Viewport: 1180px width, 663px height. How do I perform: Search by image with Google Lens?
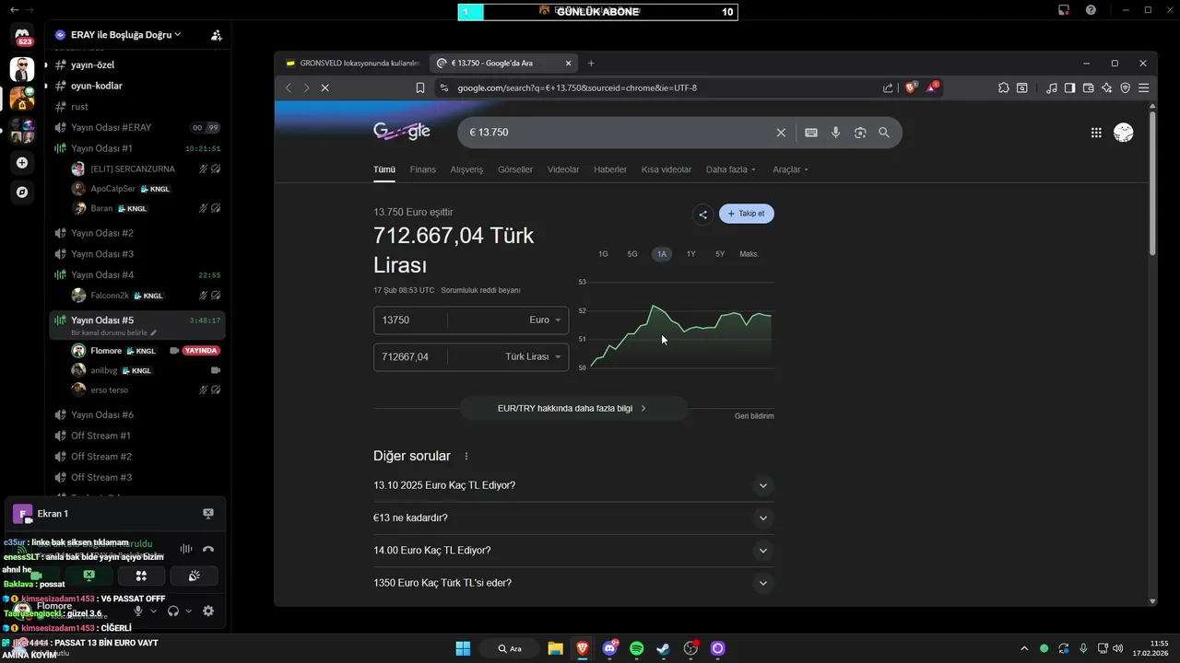point(860,133)
